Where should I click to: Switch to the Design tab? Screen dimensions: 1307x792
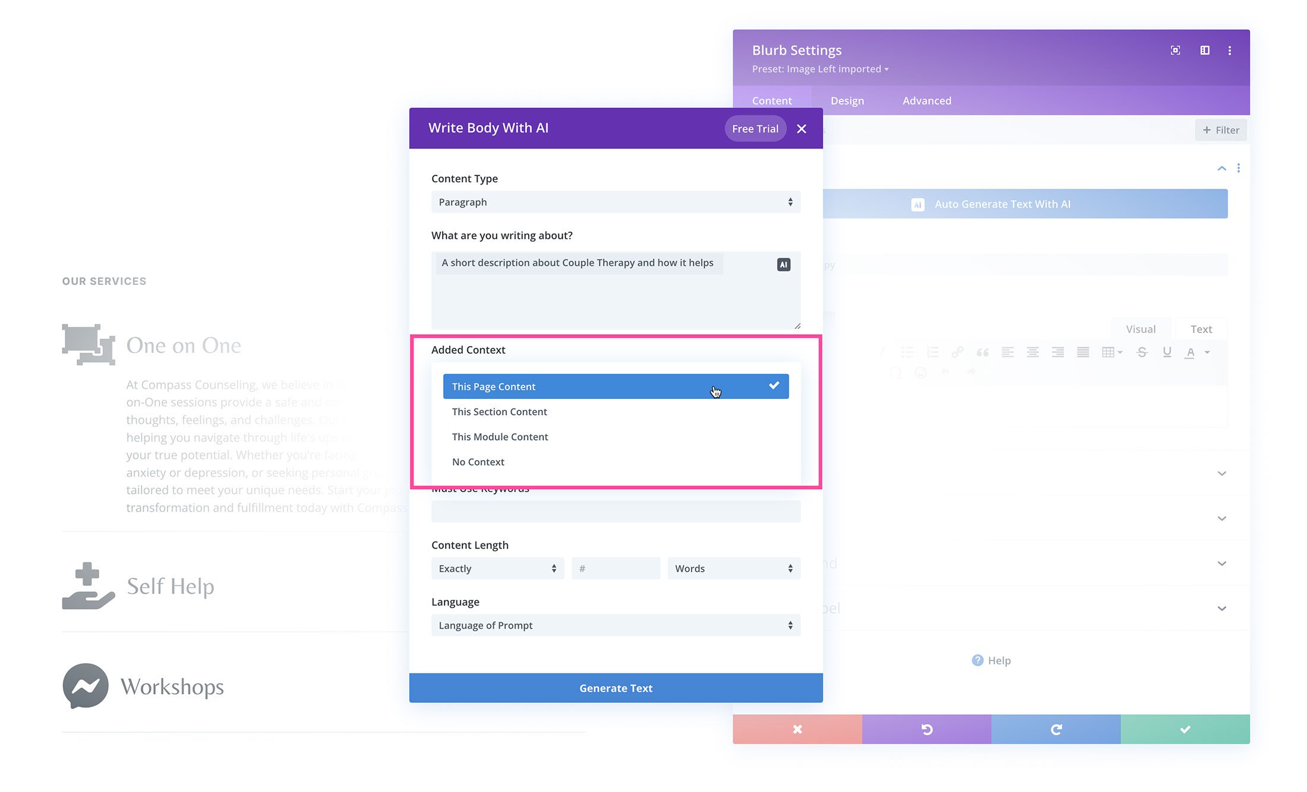pyautogui.click(x=847, y=100)
